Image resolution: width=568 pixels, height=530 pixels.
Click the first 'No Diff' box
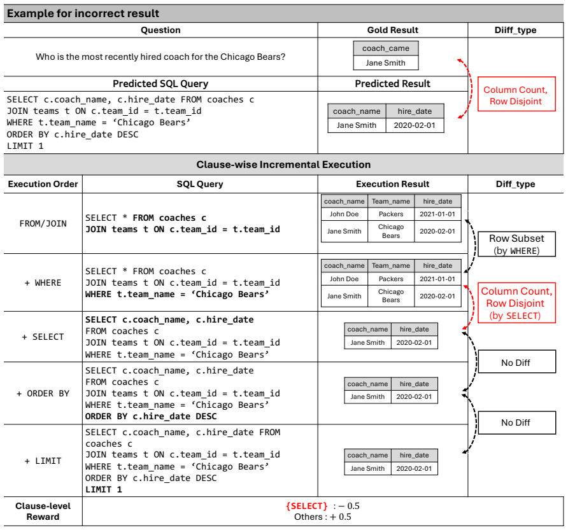[516, 361]
